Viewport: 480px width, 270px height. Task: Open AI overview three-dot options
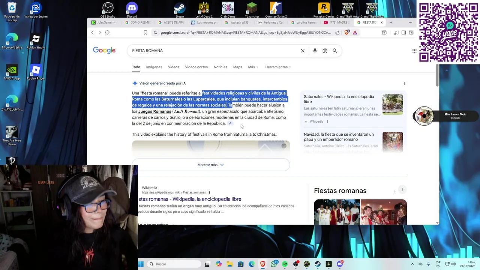(x=404, y=83)
